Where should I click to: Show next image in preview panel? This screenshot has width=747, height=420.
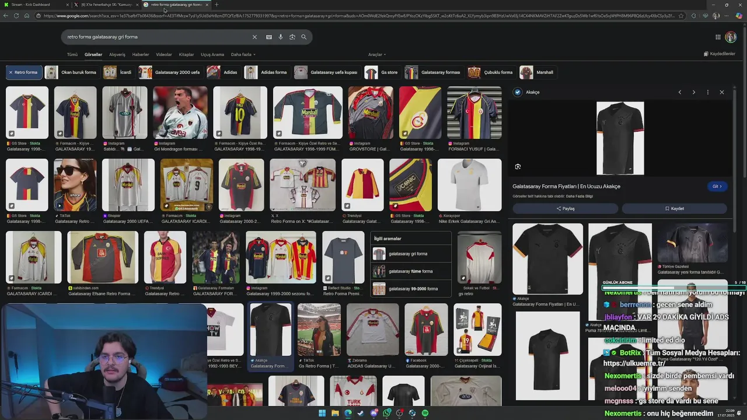click(x=693, y=92)
